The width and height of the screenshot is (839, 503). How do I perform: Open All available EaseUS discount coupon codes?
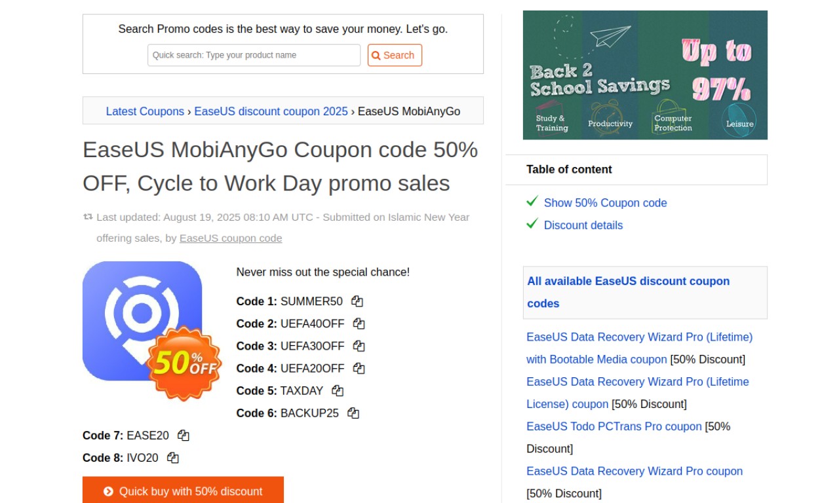coord(629,292)
